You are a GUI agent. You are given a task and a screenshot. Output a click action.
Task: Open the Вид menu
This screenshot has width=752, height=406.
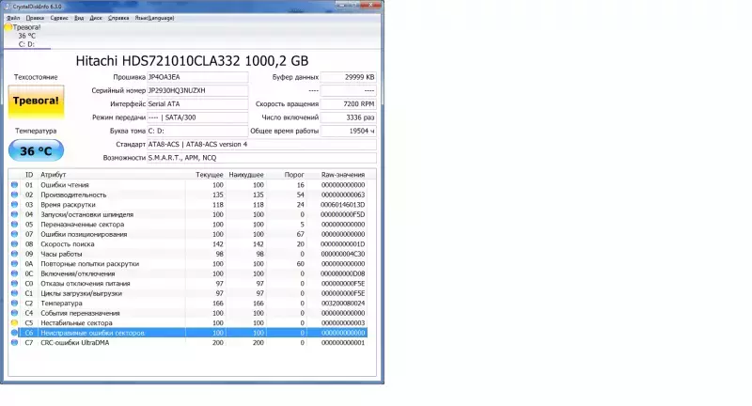pos(79,18)
